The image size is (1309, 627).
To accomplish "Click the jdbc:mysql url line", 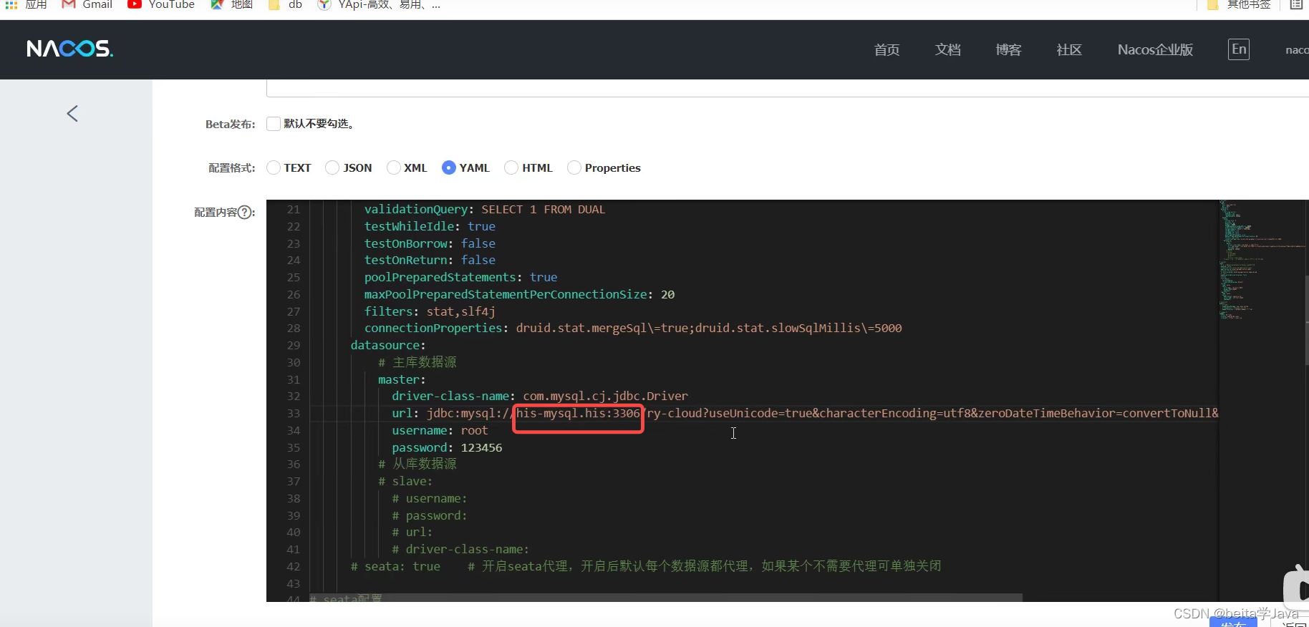I will [805, 413].
